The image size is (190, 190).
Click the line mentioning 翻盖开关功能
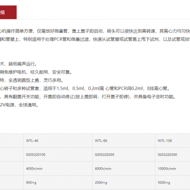click(88, 96)
